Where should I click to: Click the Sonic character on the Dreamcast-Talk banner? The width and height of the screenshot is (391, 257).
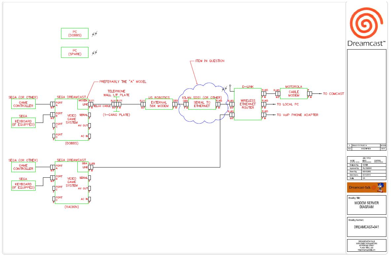coord(380,187)
